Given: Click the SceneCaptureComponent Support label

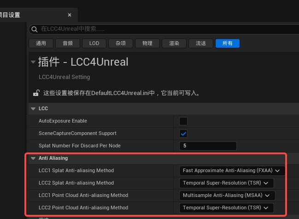Looking at the screenshot, I should click(77, 133).
